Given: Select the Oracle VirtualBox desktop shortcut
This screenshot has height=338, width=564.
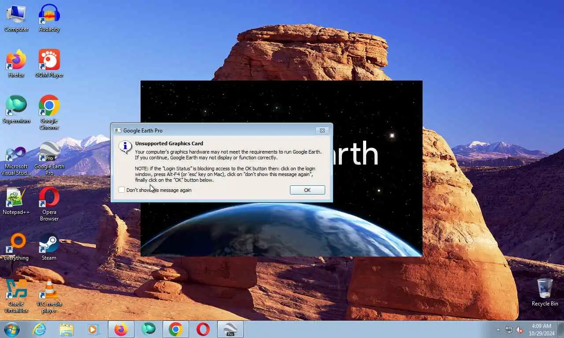Looking at the screenshot, I should tap(16, 296).
